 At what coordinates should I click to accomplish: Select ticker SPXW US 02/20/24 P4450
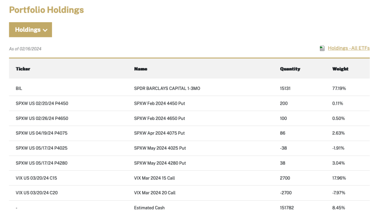[42, 104]
